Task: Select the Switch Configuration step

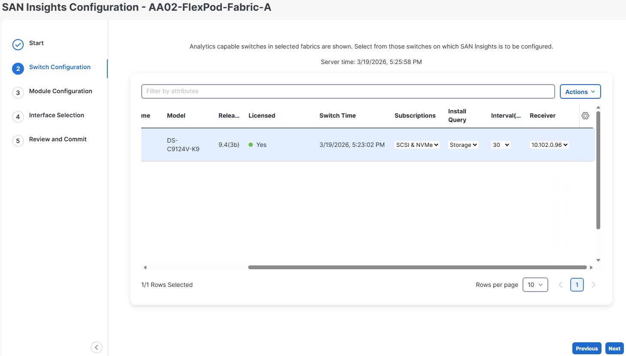Action: [x=60, y=67]
